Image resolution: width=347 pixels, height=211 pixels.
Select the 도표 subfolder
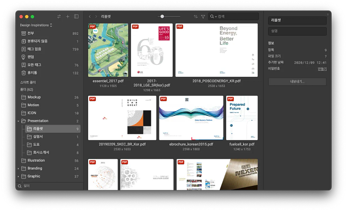pyautogui.click(x=53, y=144)
